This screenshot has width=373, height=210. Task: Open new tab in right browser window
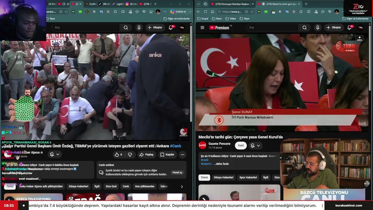(307, 4)
